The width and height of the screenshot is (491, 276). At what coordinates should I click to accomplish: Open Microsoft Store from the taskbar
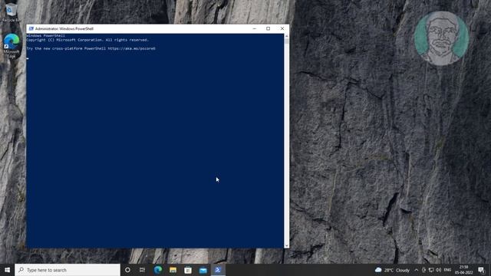(188, 270)
